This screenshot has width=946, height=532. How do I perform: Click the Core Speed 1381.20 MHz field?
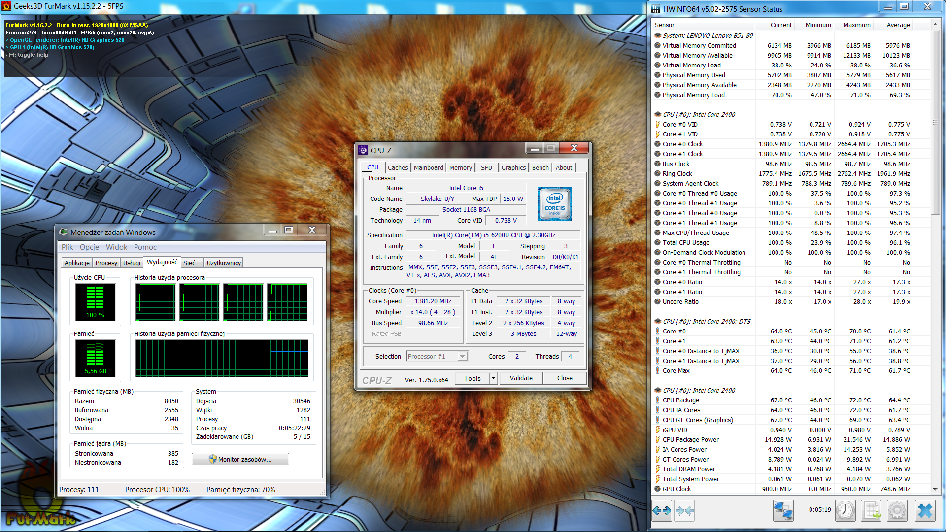(x=433, y=301)
